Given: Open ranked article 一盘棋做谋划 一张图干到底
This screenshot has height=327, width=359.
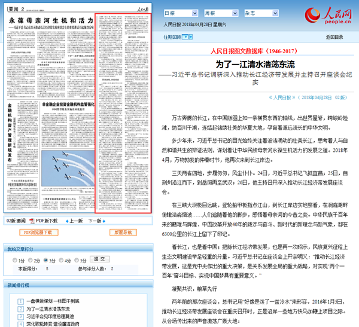Looking at the screenshot, I should pyautogui.click(x=53, y=301).
